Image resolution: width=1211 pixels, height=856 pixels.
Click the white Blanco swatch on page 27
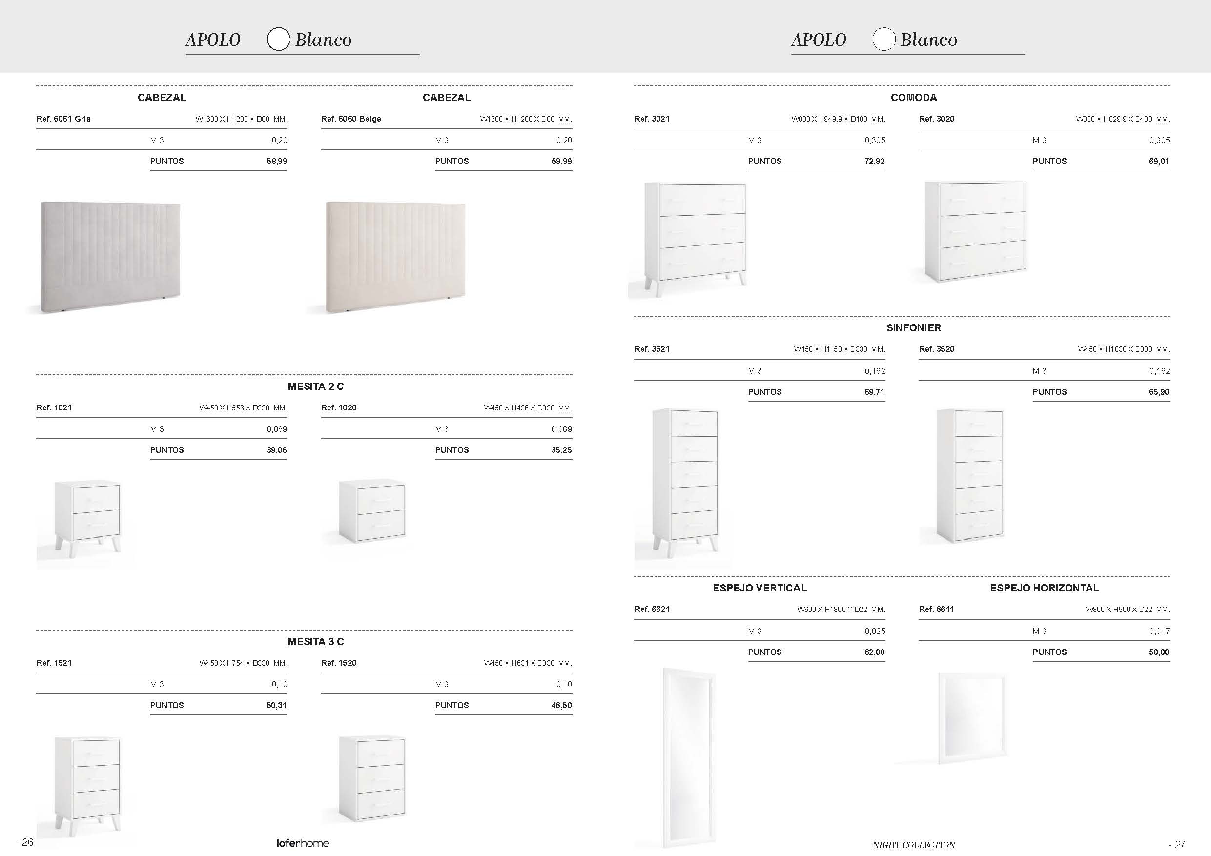coord(884,39)
